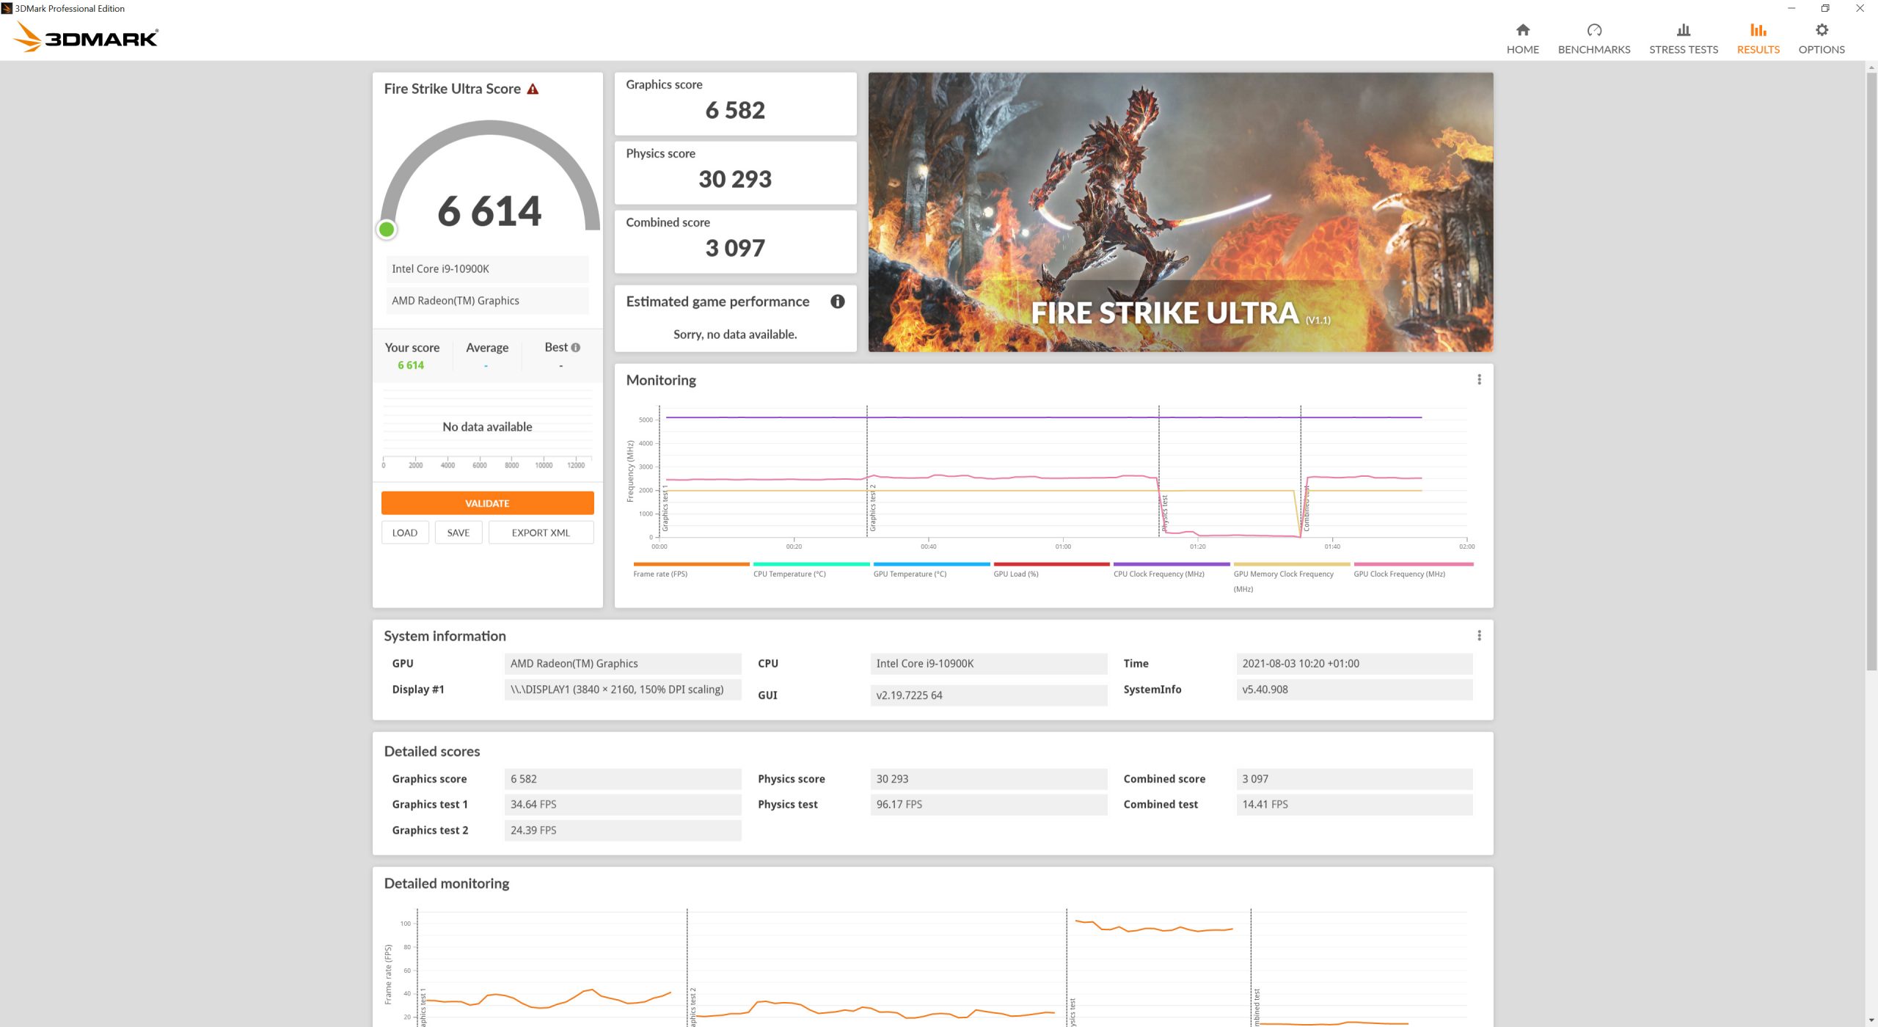The width and height of the screenshot is (1878, 1027).
Task: Open System information three-dot menu
Action: 1479,635
